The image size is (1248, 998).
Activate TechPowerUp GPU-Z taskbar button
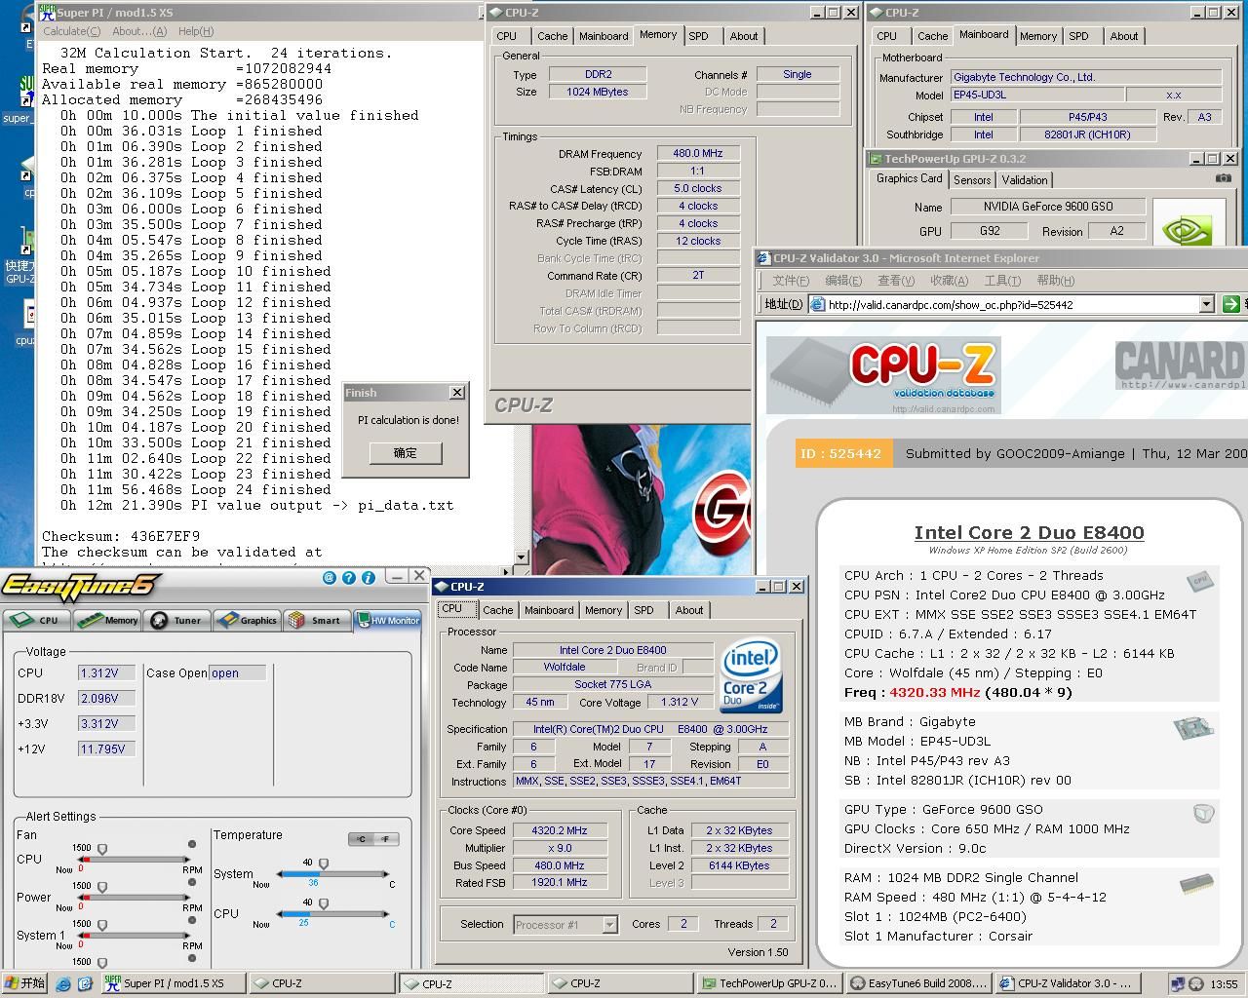tap(770, 983)
